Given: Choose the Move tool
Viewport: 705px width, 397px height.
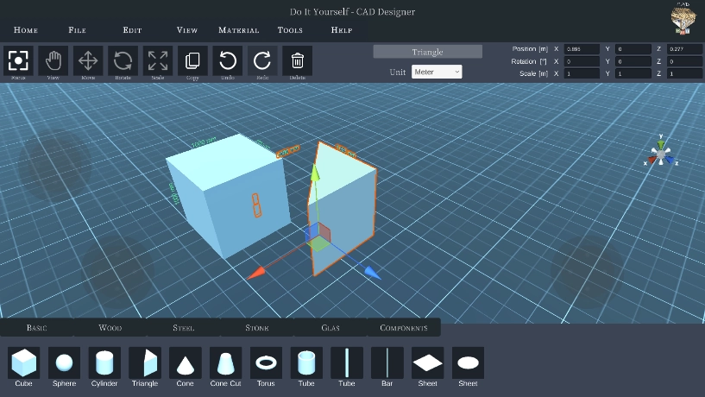Looking at the screenshot, I should click(88, 60).
